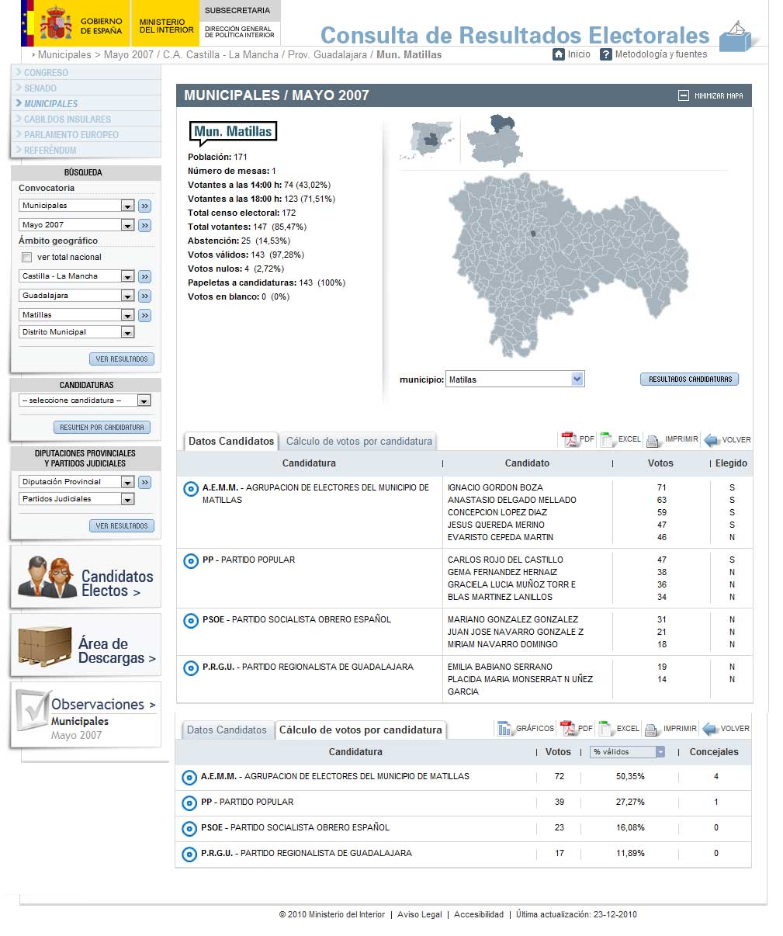Viewport: 783px width, 936px height.
Task: Minimize the map with Minimizar Mapa icon
Action: 683,95
